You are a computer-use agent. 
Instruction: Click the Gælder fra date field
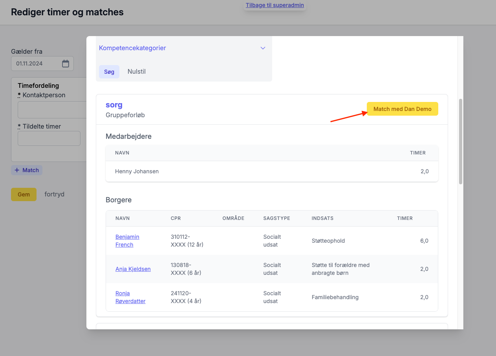42,64
